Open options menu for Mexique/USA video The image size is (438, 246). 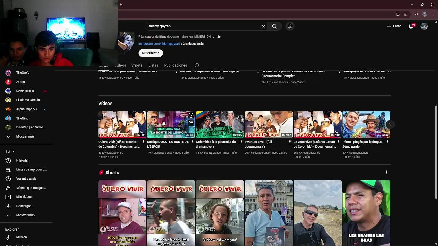[192, 142]
